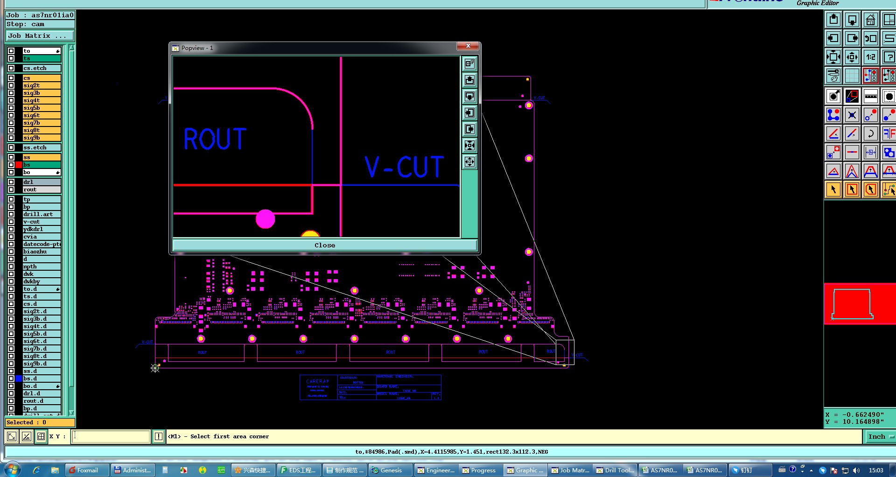This screenshot has width=896, height=477.
Task: Select the connected blue nodes tool
Action: 833,115
